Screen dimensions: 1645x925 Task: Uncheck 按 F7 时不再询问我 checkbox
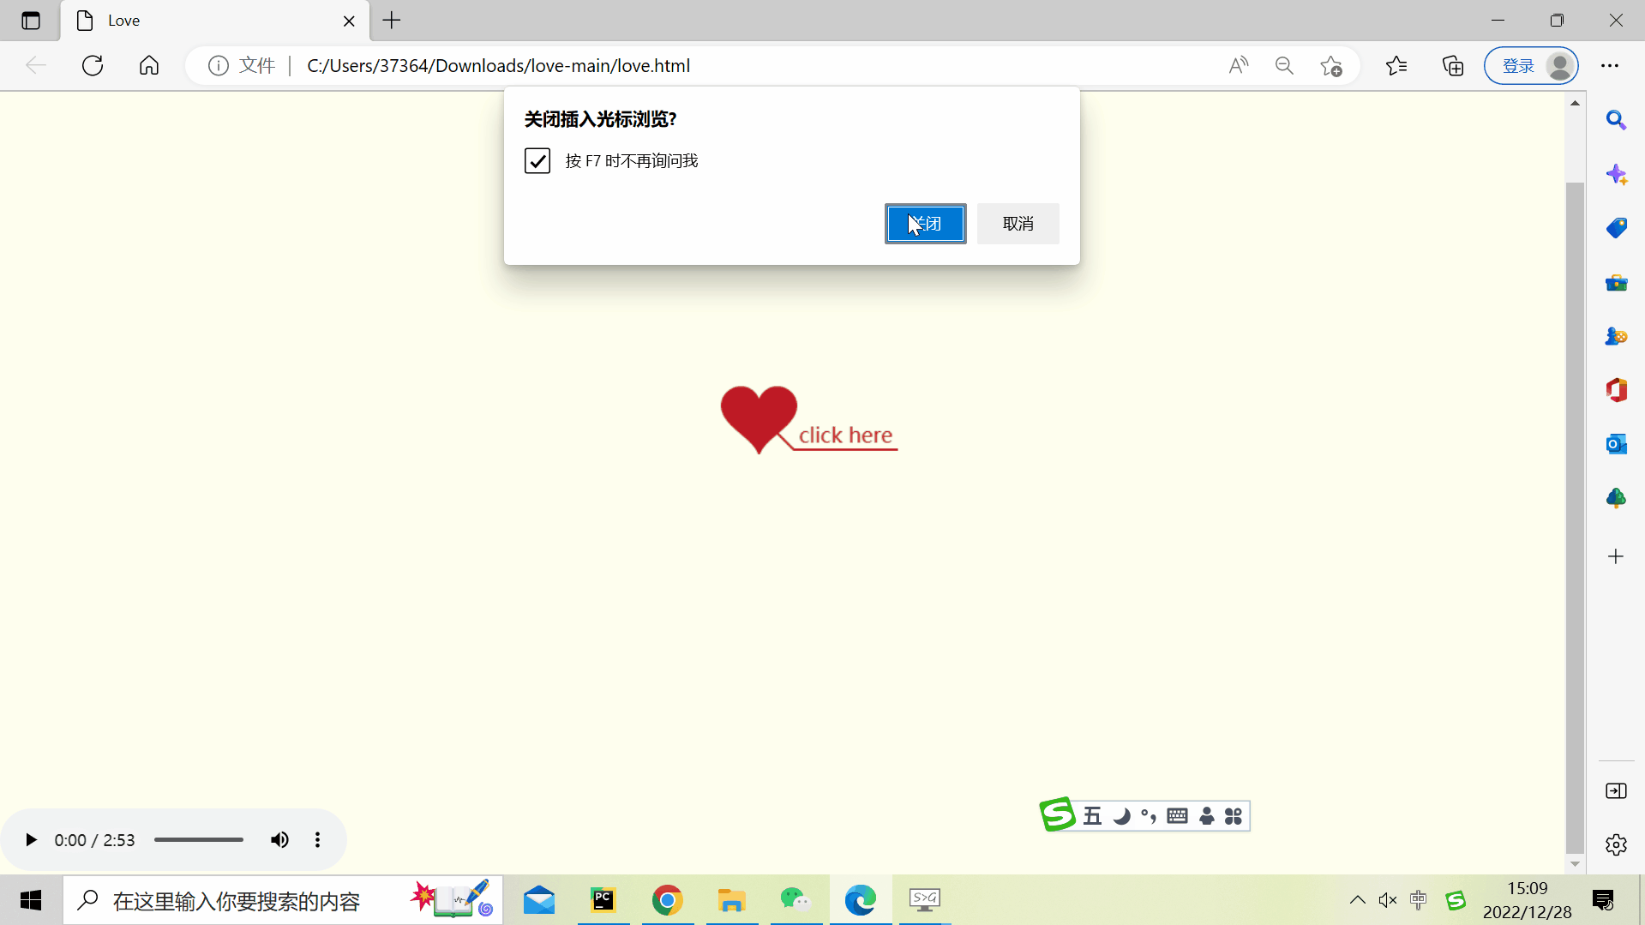[x=537, y=161]
